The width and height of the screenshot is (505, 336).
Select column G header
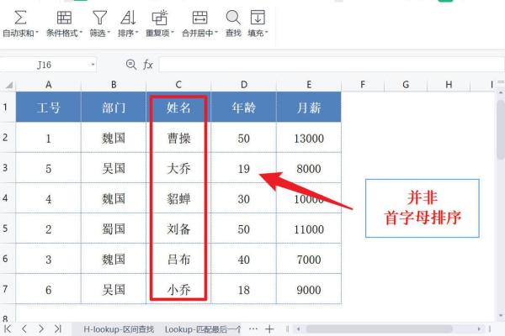[x=406, y=85]
